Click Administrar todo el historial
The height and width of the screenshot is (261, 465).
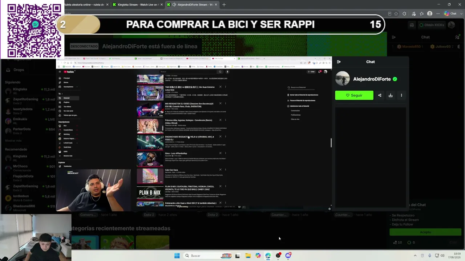(298, 106)
